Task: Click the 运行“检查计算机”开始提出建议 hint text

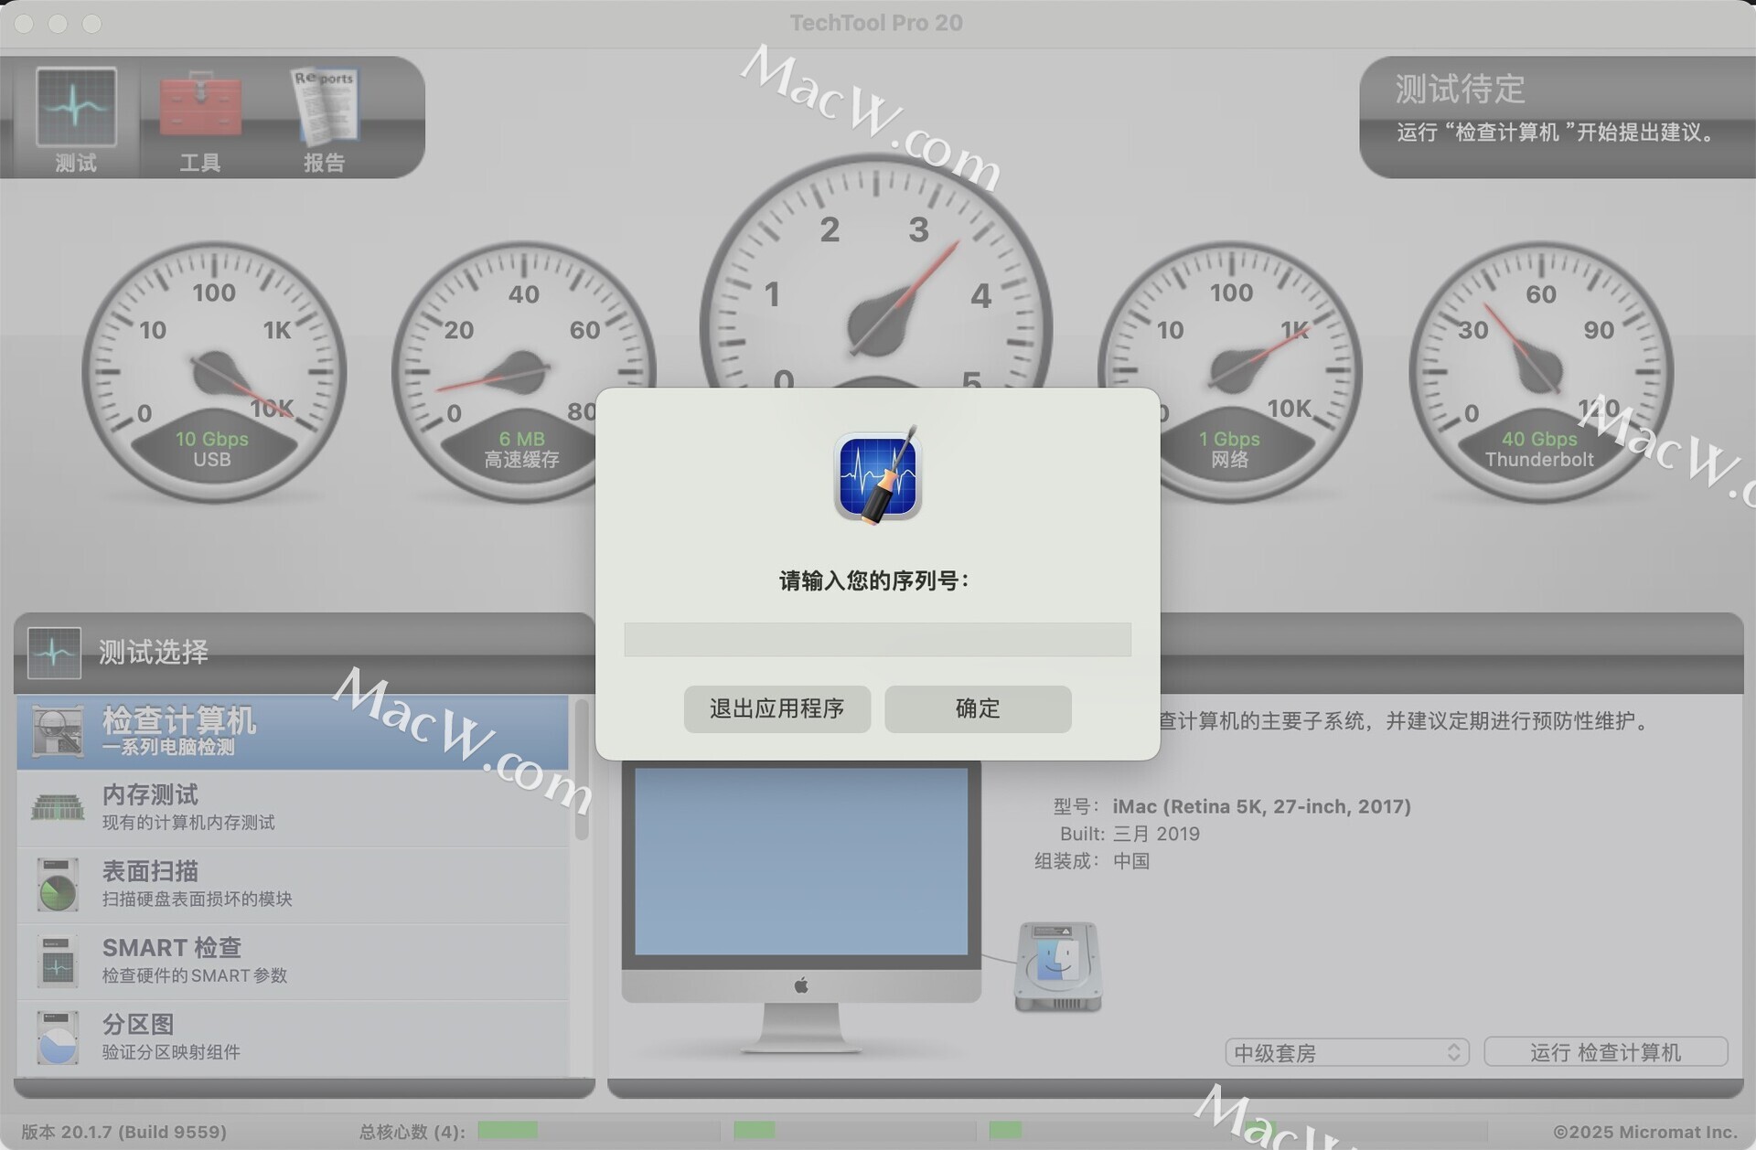Action: click(1558, 133)
